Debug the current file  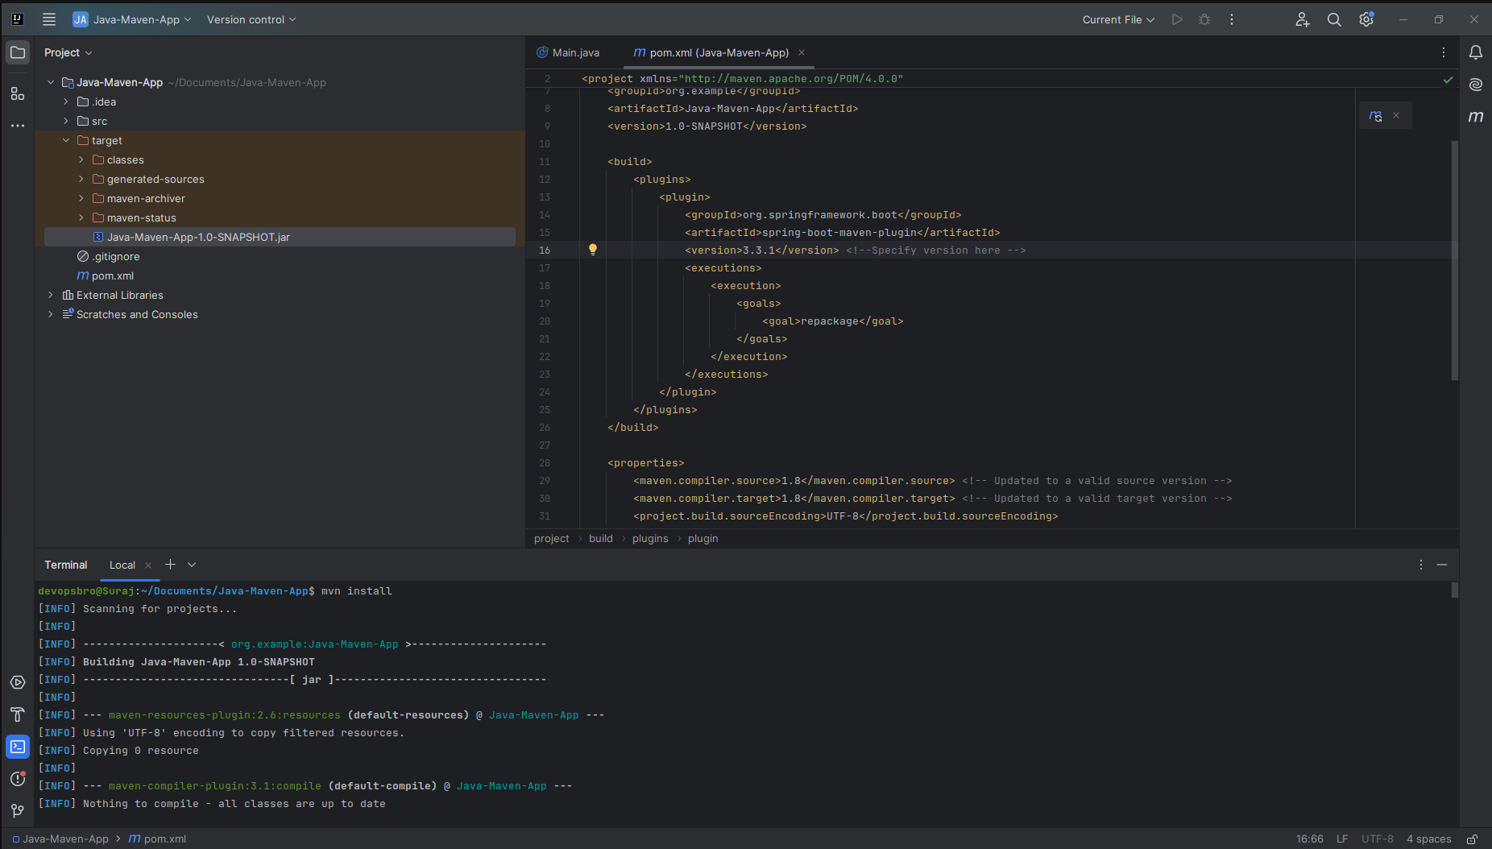pos(1204,19)
